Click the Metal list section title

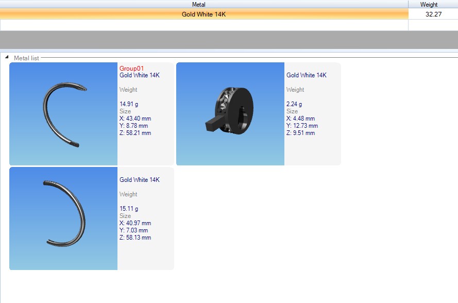26,58
